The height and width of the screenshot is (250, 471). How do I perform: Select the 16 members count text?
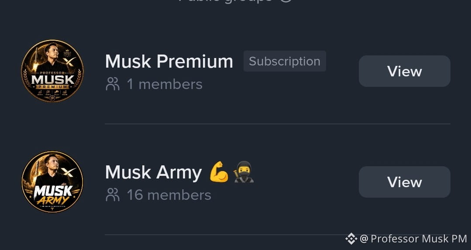(x=169, y=195)
